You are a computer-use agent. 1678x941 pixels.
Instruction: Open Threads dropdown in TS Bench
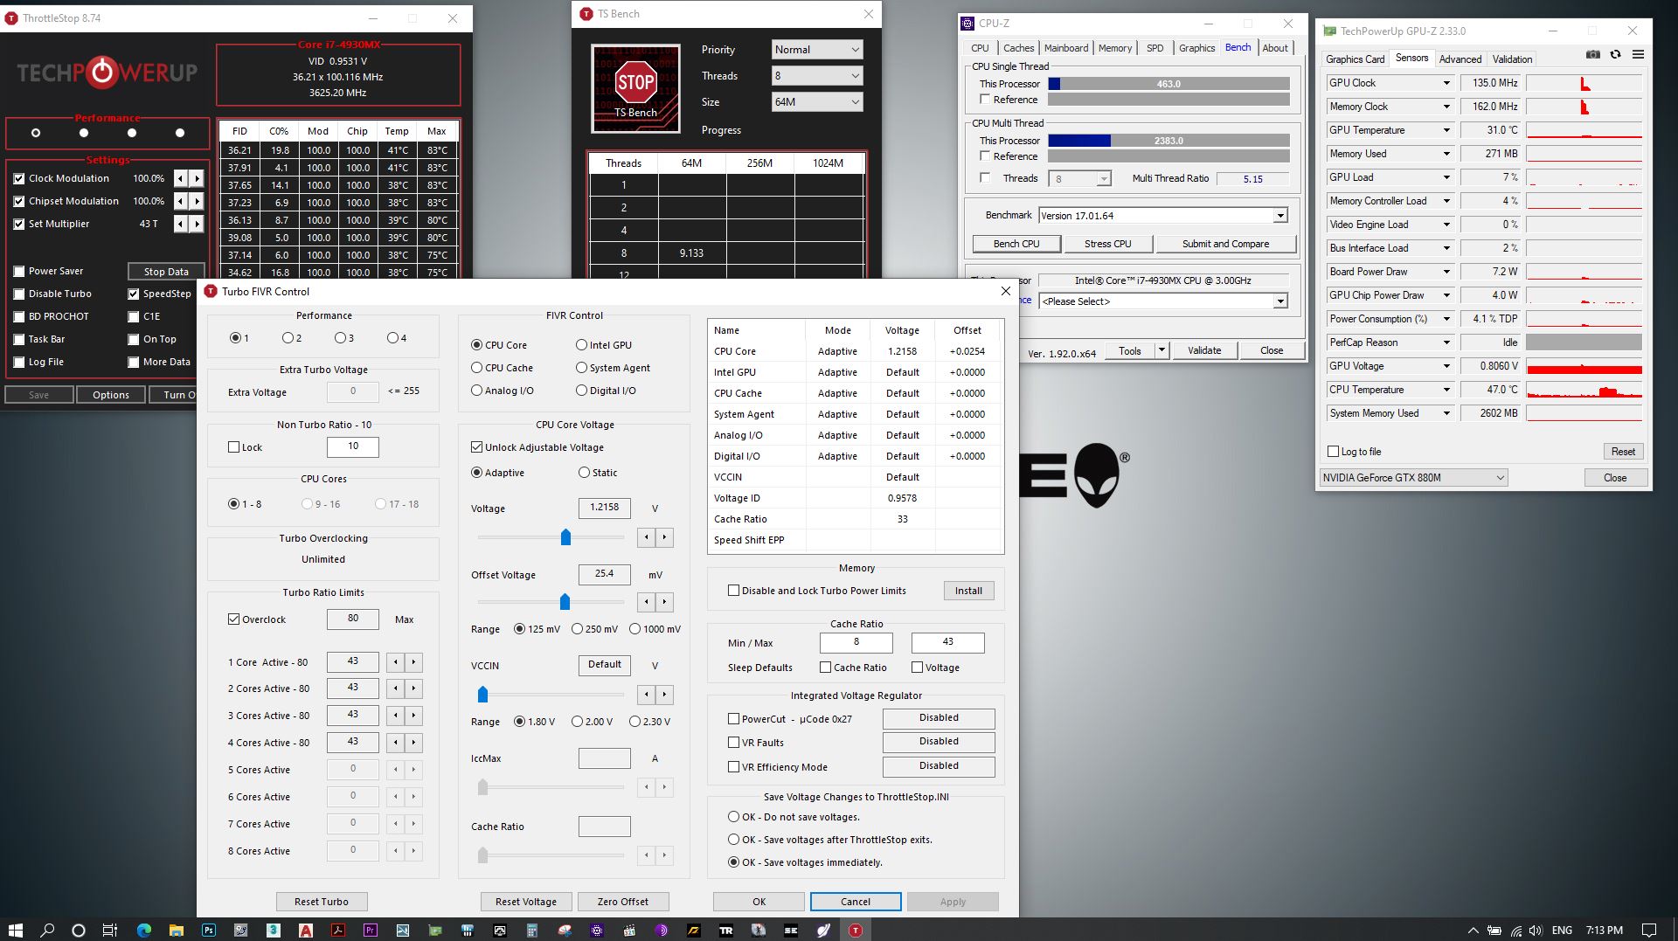[x=817, y=76]
